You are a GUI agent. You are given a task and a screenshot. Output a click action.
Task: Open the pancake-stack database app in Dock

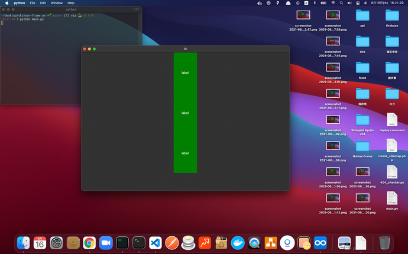point(189,243)
